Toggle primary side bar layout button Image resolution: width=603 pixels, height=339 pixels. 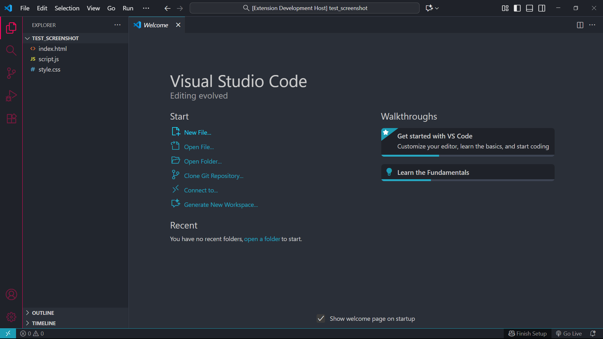point(517,8)
